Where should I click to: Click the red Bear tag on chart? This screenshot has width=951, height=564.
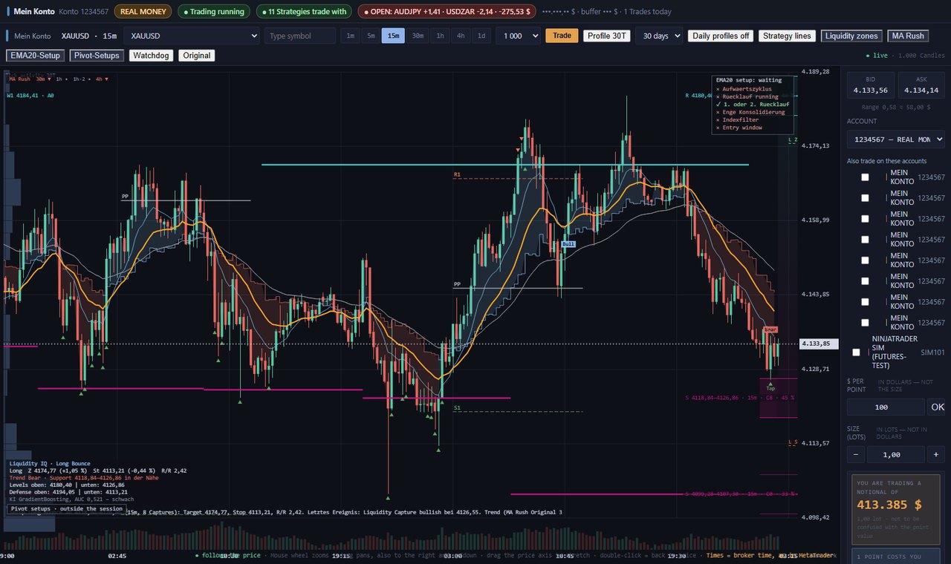tap(770, 329)
